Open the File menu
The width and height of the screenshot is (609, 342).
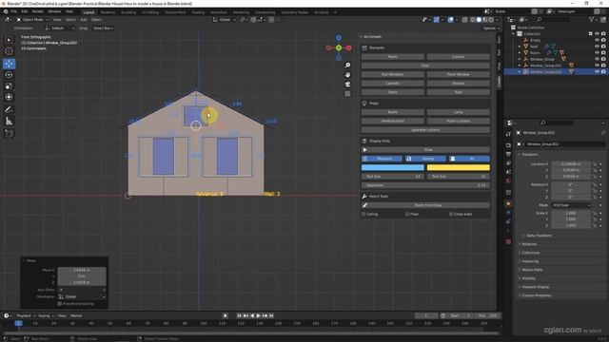(14, 12)
